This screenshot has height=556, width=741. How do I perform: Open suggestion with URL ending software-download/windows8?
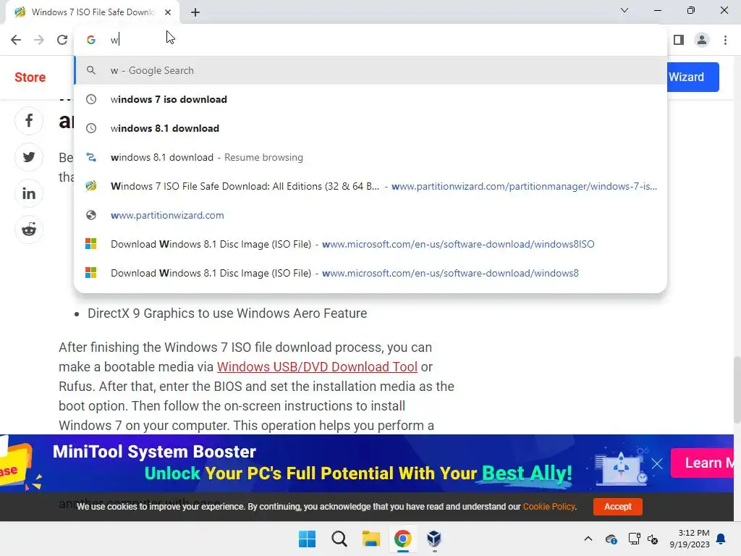pyautogui.click(x=370, y=273)
